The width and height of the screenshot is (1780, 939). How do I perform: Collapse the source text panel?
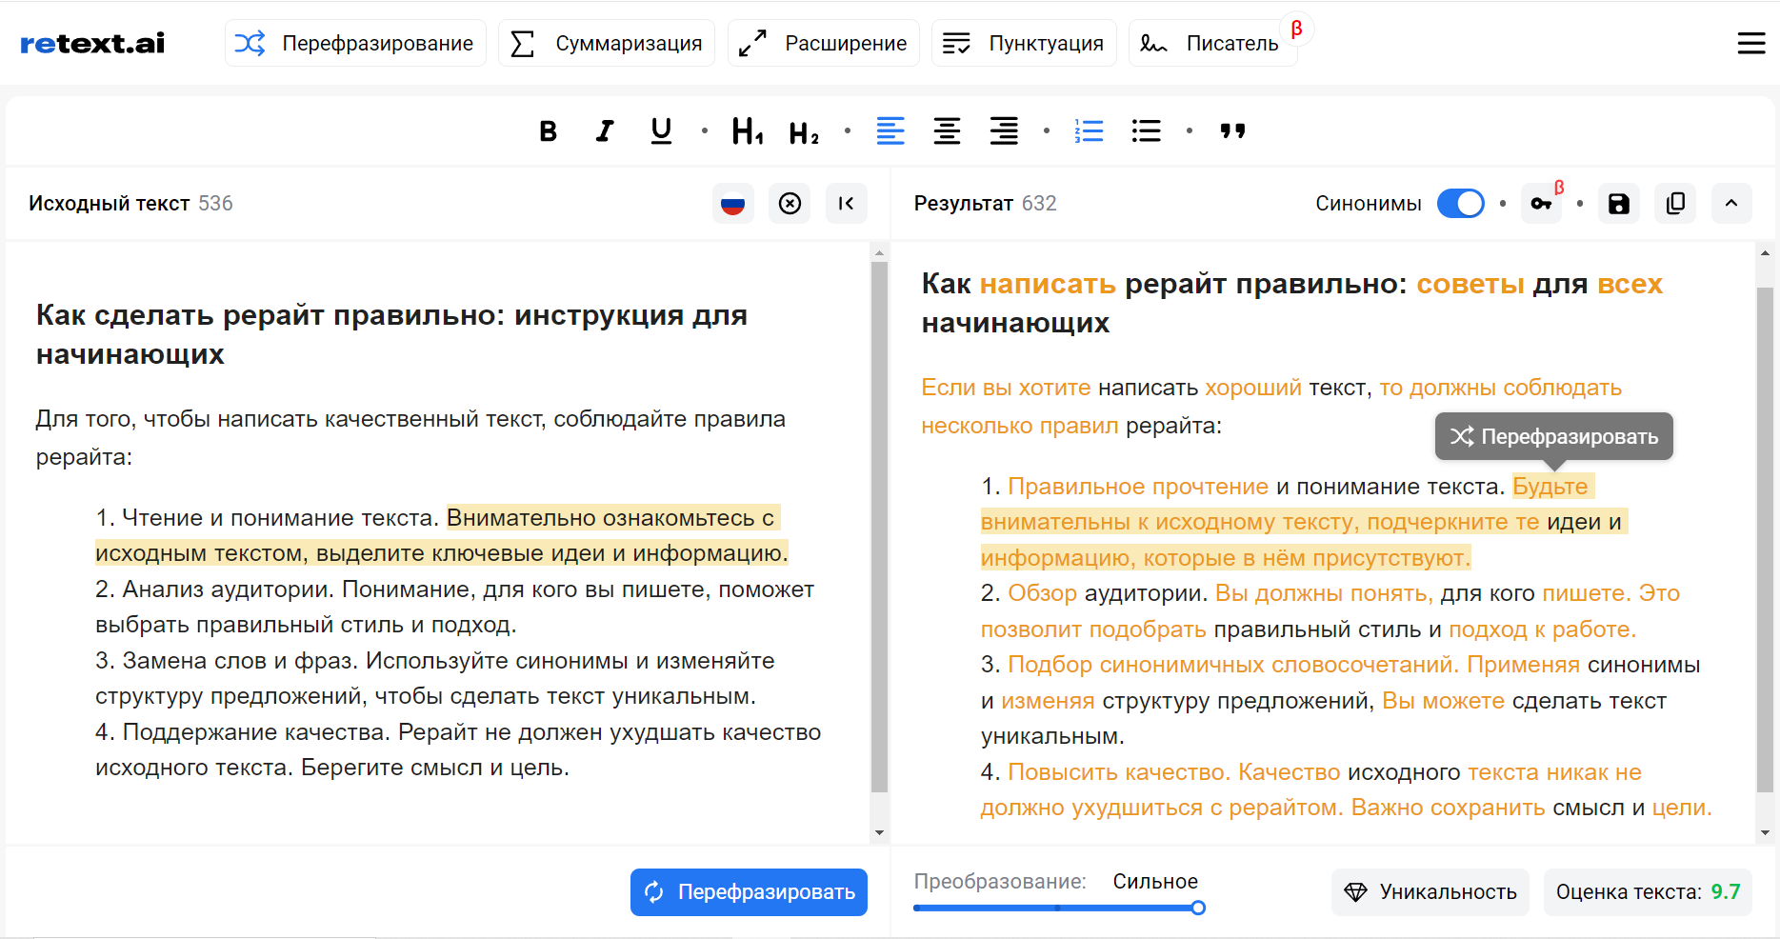pyautogui.click(x=846, y=204)
